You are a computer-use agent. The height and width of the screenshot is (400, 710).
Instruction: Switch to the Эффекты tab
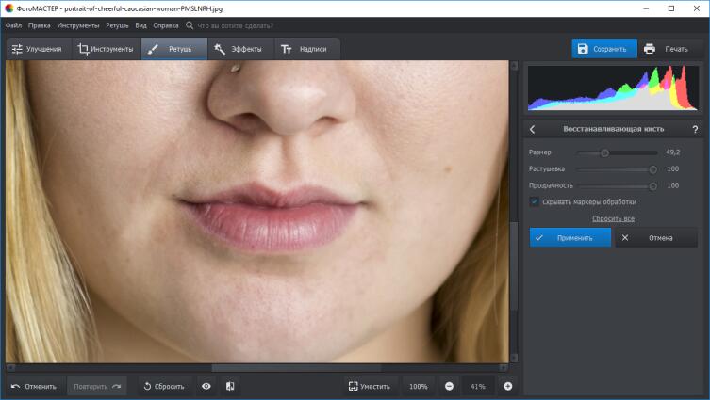tap(239, 49)
